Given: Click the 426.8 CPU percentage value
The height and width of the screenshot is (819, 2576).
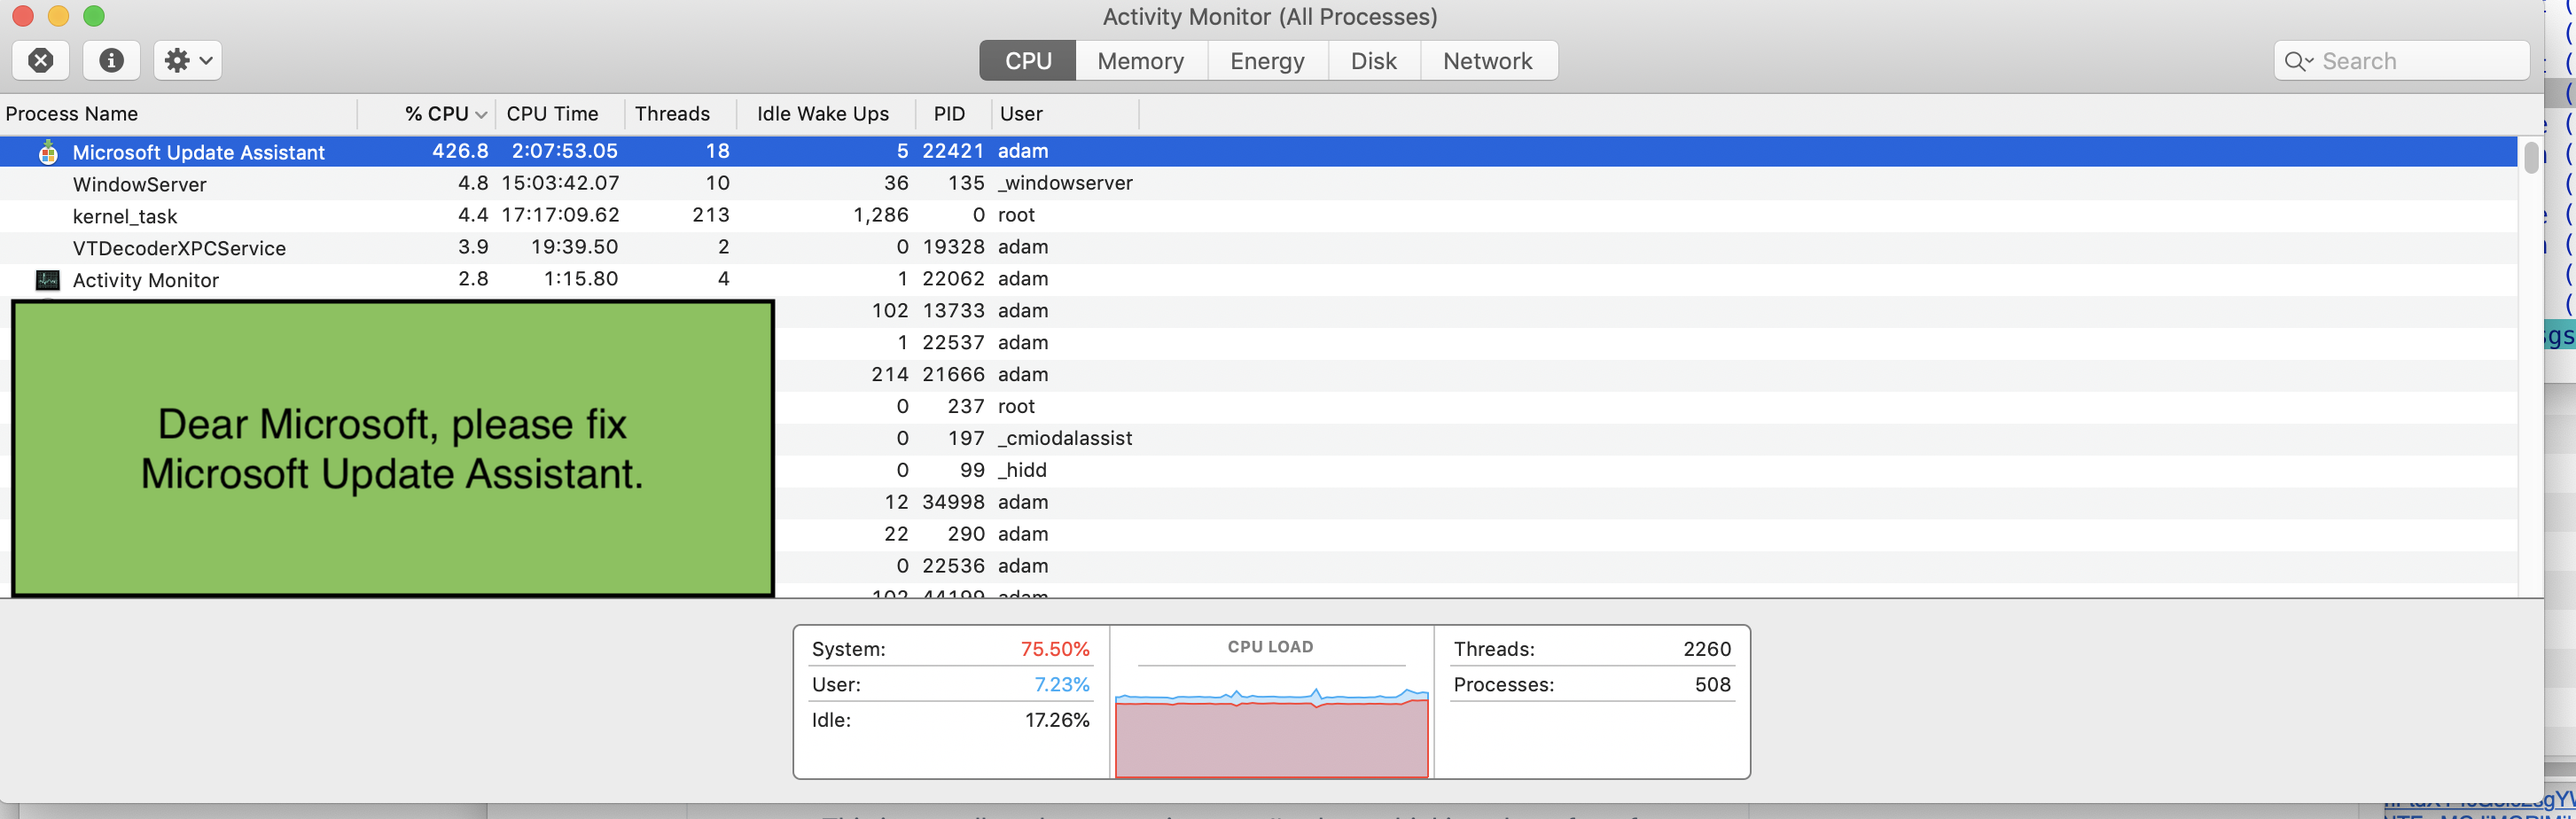Looking at the screenshot, I should (460, 151).
